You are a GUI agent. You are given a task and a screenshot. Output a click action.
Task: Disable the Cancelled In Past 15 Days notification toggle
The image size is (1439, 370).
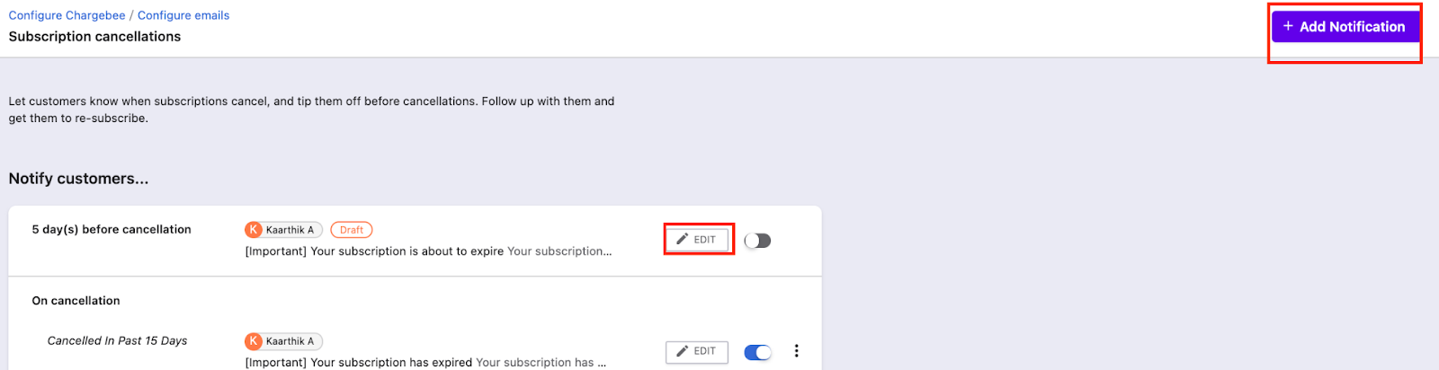757,352
